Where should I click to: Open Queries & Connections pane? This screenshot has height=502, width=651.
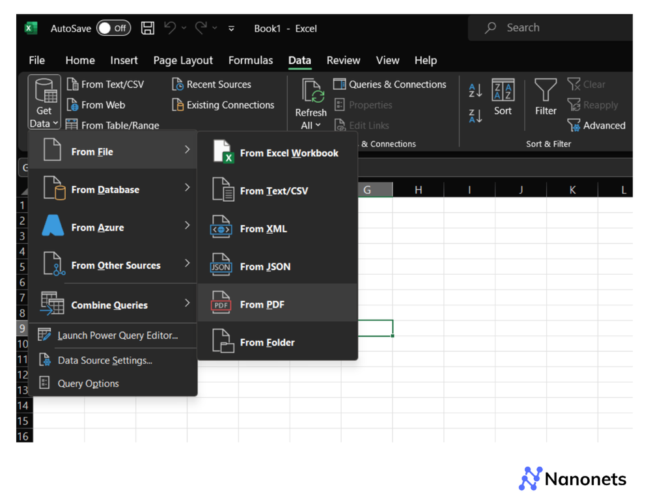point(389,84)
